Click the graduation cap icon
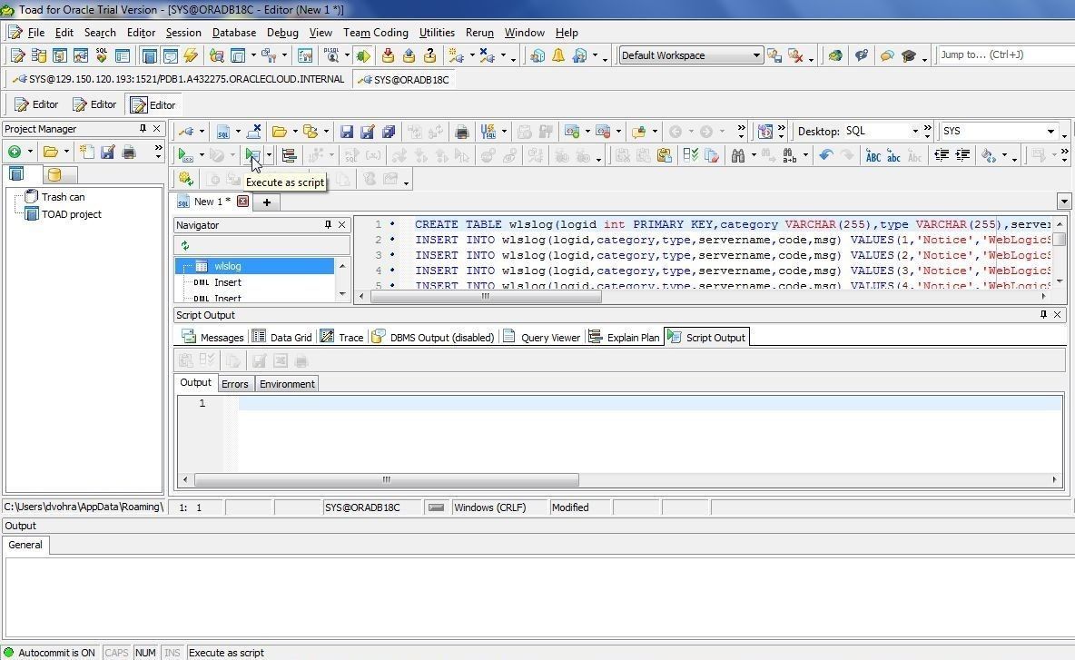Image resolution: width=1075 pixels, height=660 pixels. tap(909, 55)
